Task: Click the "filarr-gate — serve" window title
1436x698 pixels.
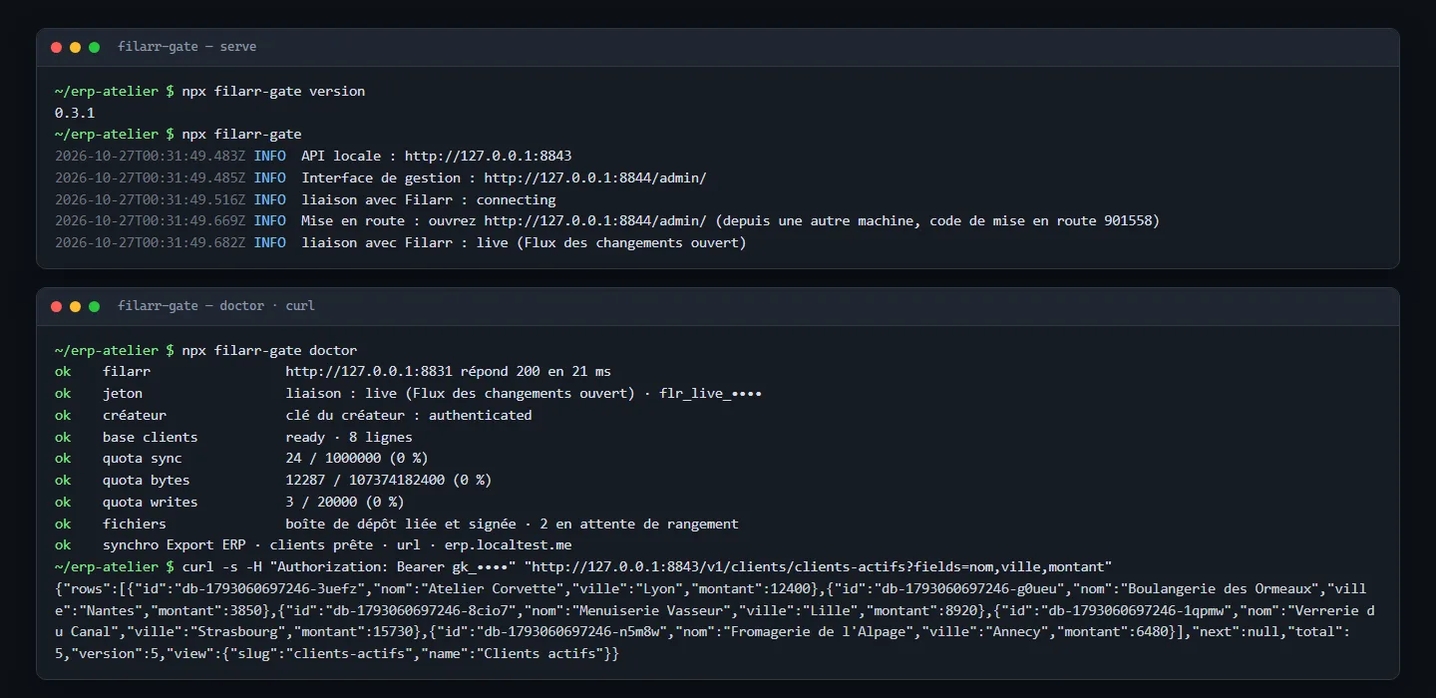Action: pos(186,47)
